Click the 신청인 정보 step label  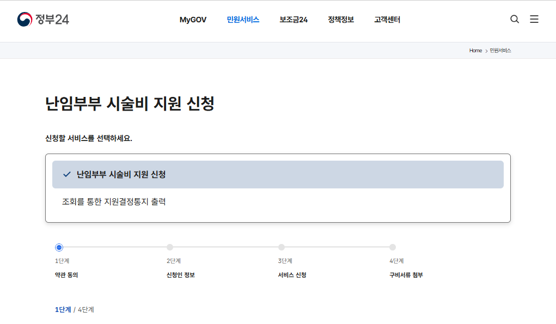(180, 275)
